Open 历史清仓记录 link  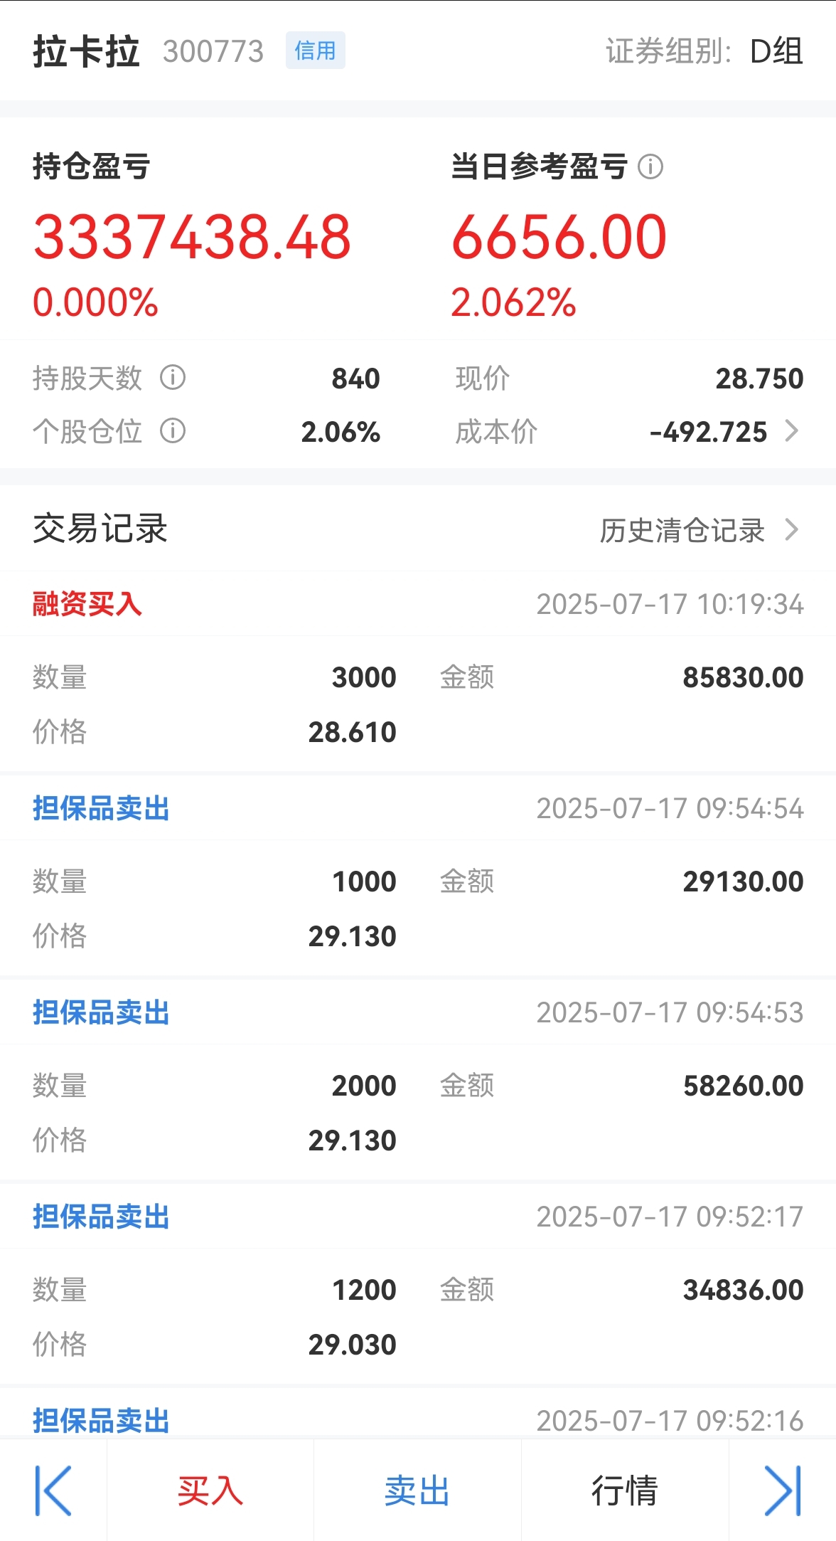[x=682, y=530]
